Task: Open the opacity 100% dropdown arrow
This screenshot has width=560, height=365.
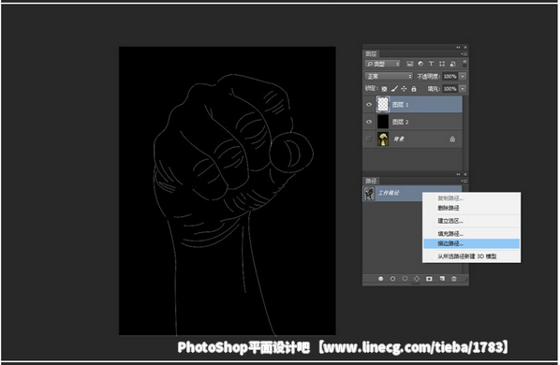Action: point(463,77)
